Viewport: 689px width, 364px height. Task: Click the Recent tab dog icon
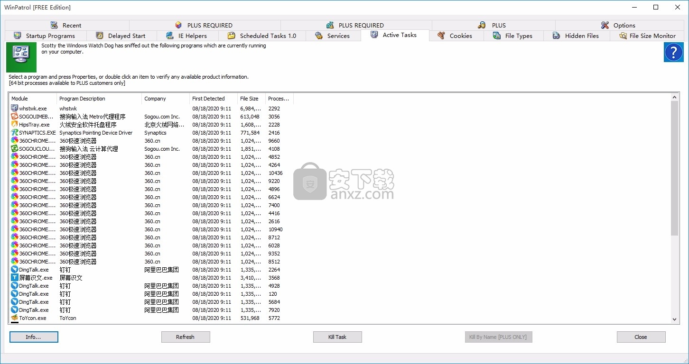coord(54,25)
